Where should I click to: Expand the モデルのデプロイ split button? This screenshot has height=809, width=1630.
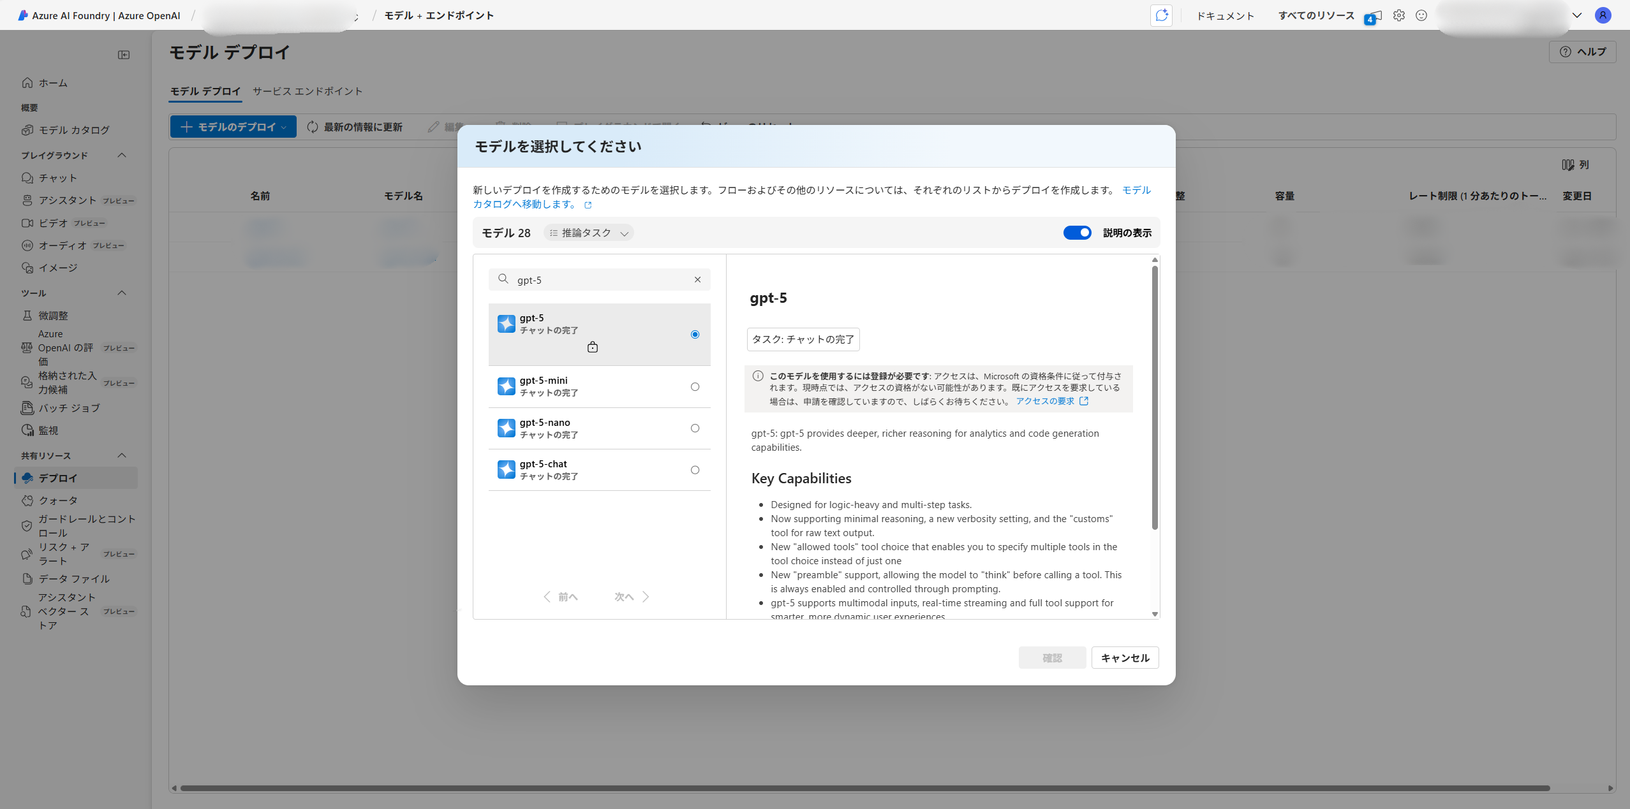point(285,128)
